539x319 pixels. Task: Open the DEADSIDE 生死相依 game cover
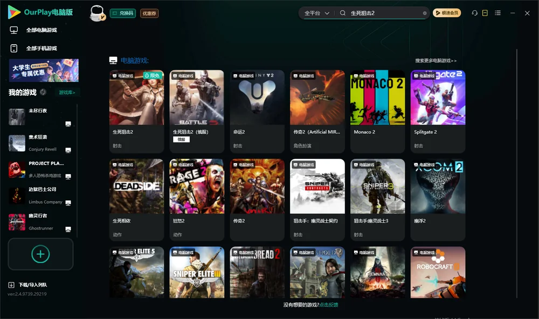pyautogui.click(x=136, y=186)
